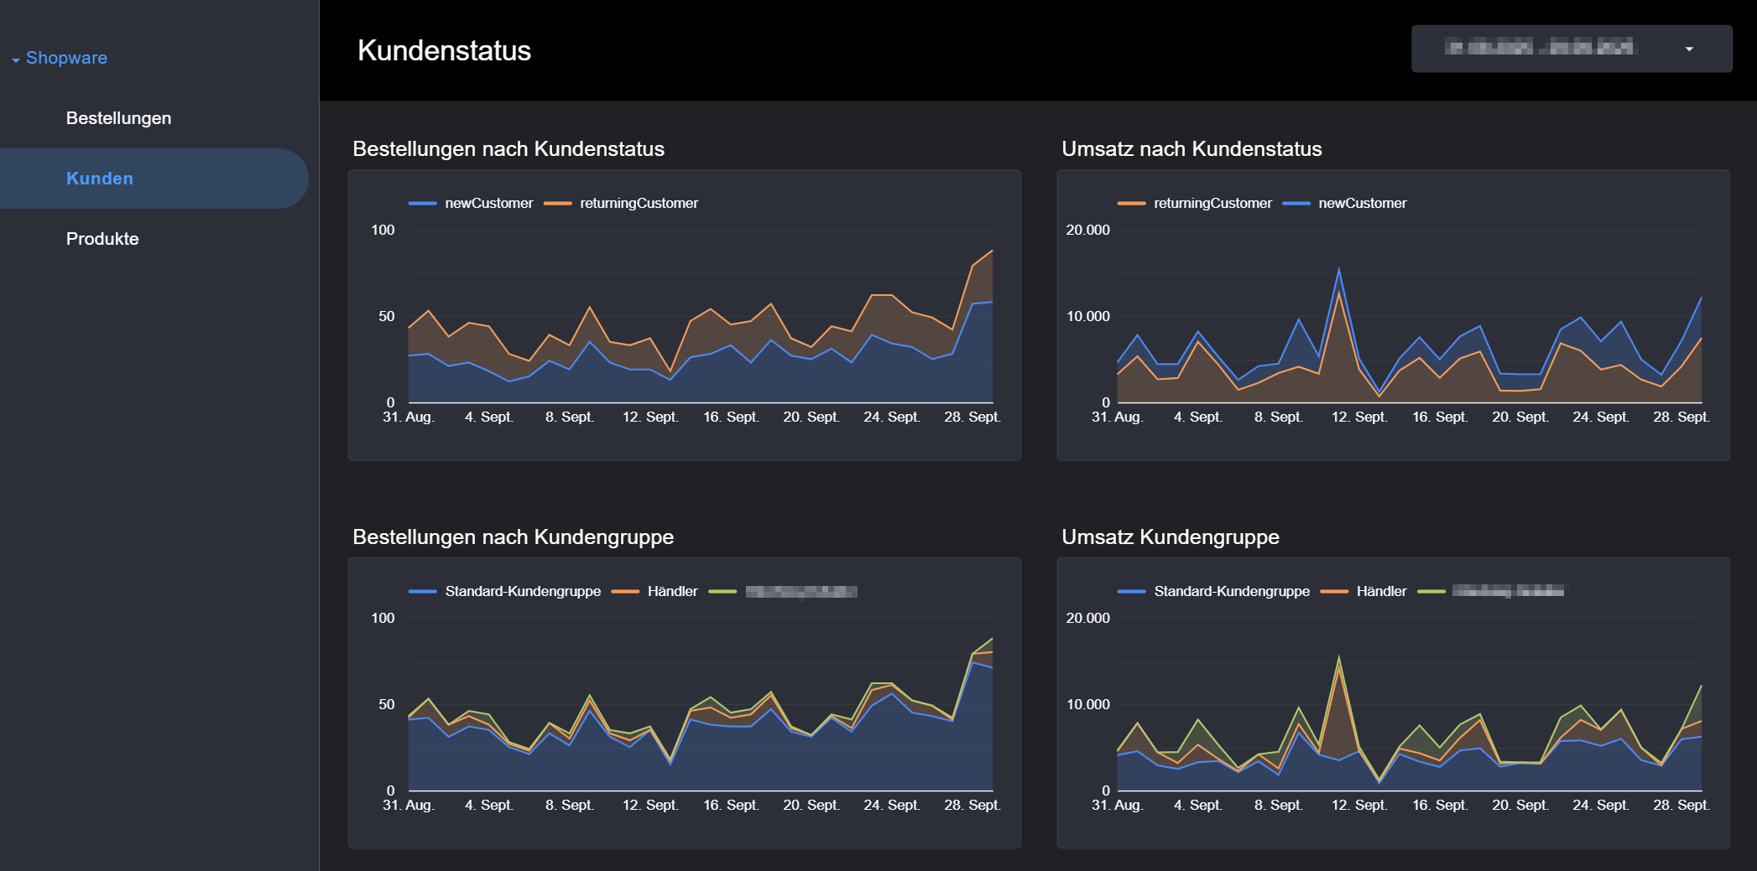
Task: Click the Kundenstatus page title
Action: coord(444,50)
